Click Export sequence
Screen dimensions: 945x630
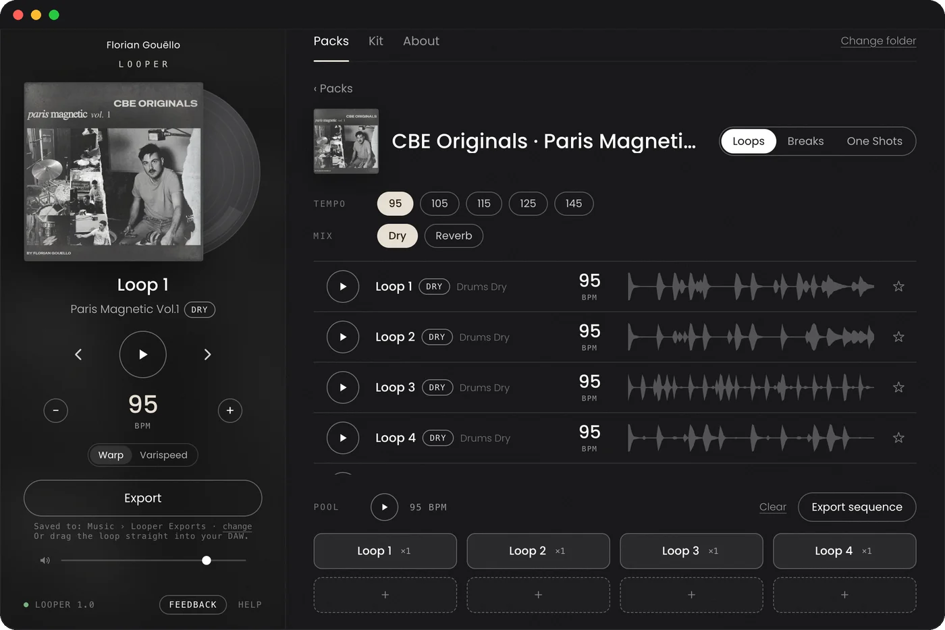857,507
